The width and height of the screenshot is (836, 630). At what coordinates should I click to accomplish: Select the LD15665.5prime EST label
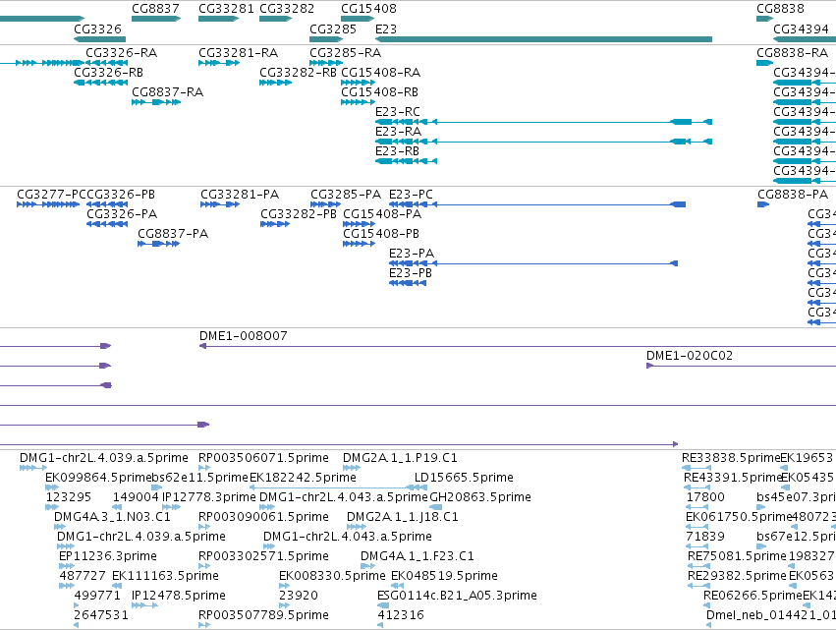(x=464, y=478)
